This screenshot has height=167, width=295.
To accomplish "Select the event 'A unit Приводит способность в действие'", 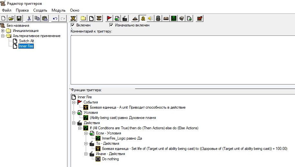I will click(138, 107).
